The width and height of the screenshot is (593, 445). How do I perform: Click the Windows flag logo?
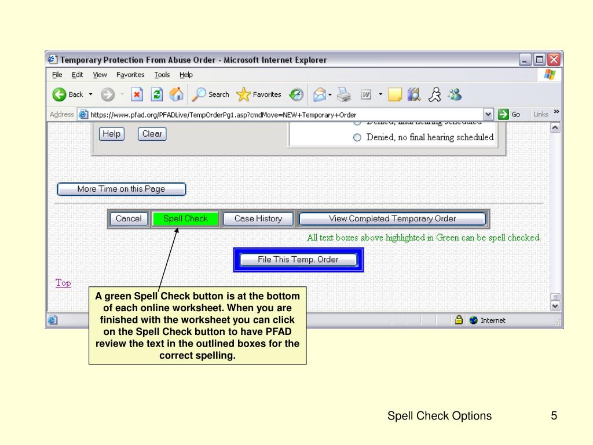(x=550, y=75)
